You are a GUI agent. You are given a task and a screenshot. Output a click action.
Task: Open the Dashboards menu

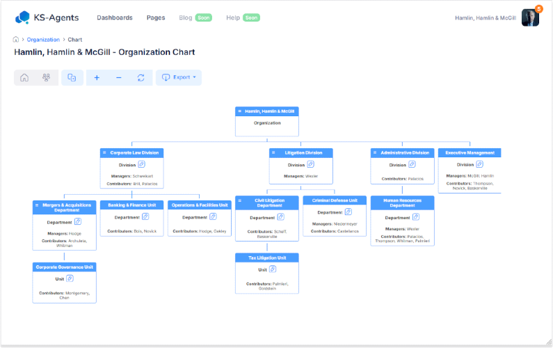tap(115, 17)
